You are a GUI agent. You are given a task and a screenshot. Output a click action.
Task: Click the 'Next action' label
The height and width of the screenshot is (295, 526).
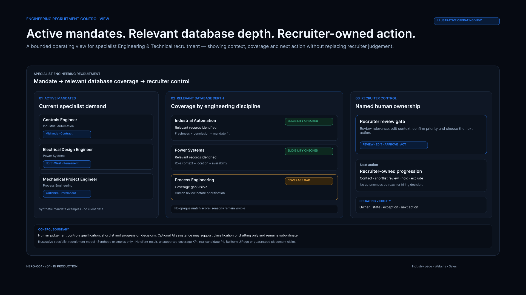coord(369,165)
